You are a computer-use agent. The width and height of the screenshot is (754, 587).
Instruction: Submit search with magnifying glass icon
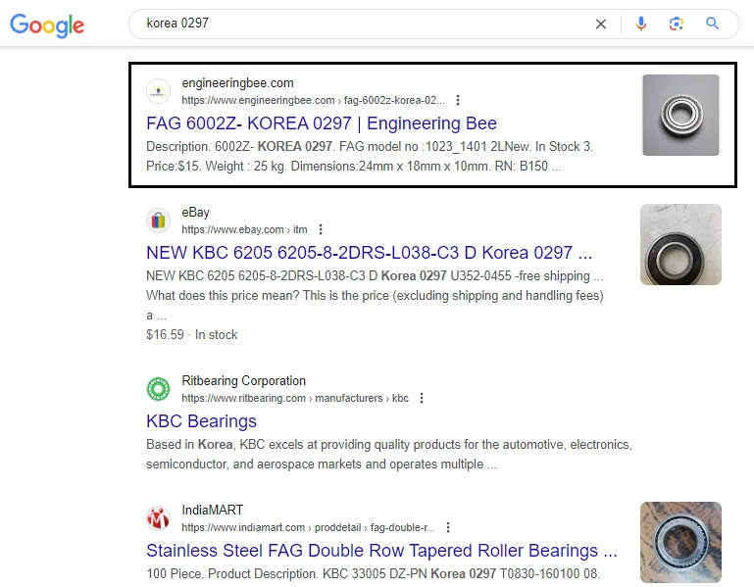(x=712, y=24)
